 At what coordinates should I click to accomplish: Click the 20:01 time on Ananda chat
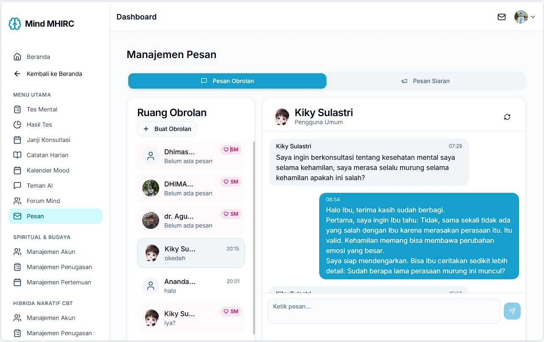[233, 281]
